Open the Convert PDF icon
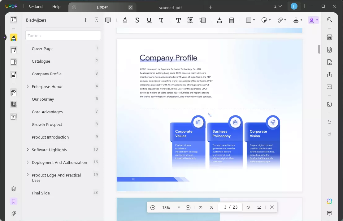This screenshot has width=343, height=221. 329,50
